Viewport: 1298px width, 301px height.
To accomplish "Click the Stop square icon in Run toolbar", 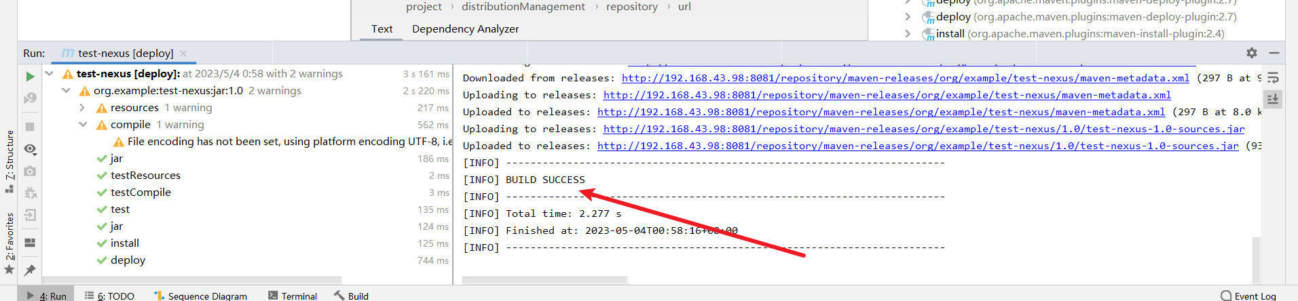I will point(30,127).
